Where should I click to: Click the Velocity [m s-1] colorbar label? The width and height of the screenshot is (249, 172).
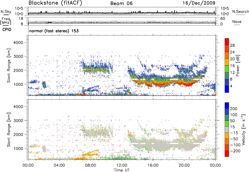(x=243, y=129)
